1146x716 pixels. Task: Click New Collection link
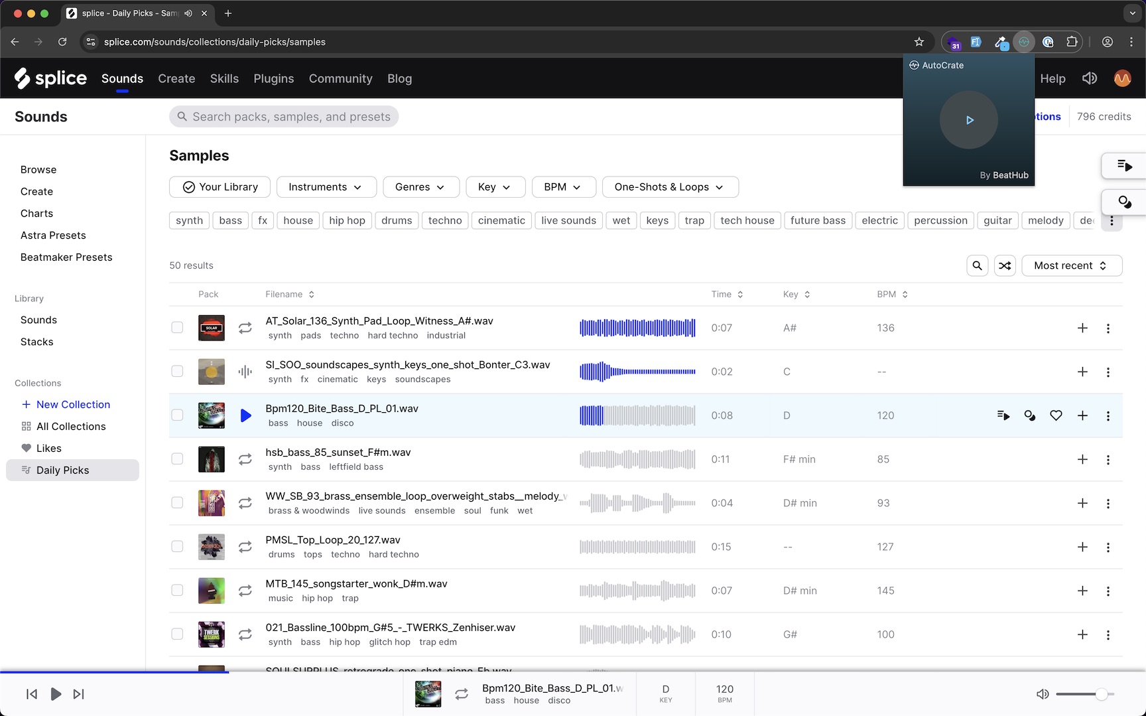[73, 404]
